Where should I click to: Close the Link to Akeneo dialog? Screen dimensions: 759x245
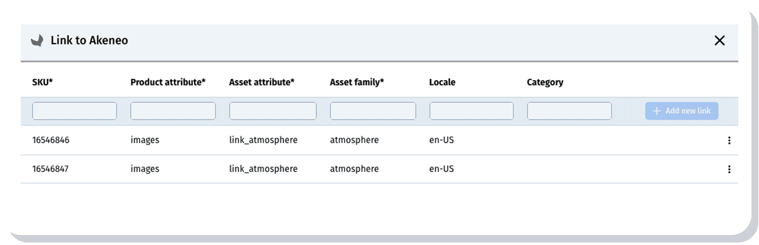coord(720,41)
